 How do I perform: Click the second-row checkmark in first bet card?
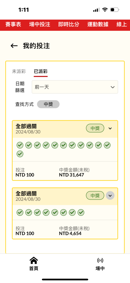[20, 154]
